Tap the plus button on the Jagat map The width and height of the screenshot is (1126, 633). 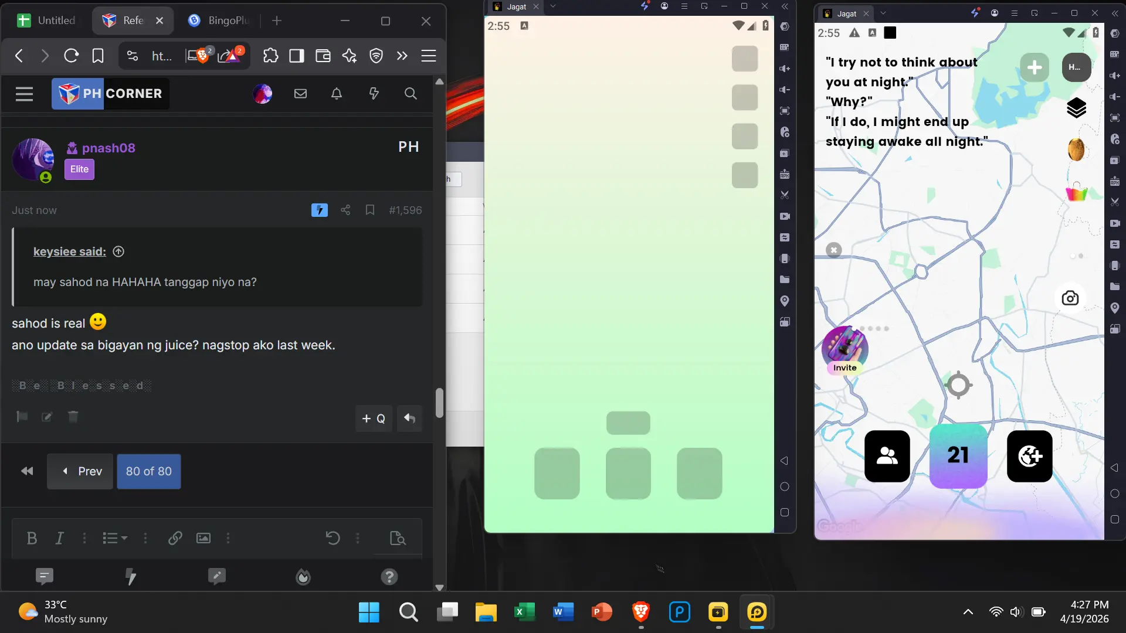[x=1035, y=67]
